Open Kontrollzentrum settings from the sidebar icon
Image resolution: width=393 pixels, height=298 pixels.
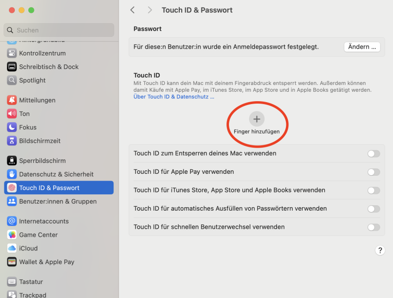coord(12,53)
